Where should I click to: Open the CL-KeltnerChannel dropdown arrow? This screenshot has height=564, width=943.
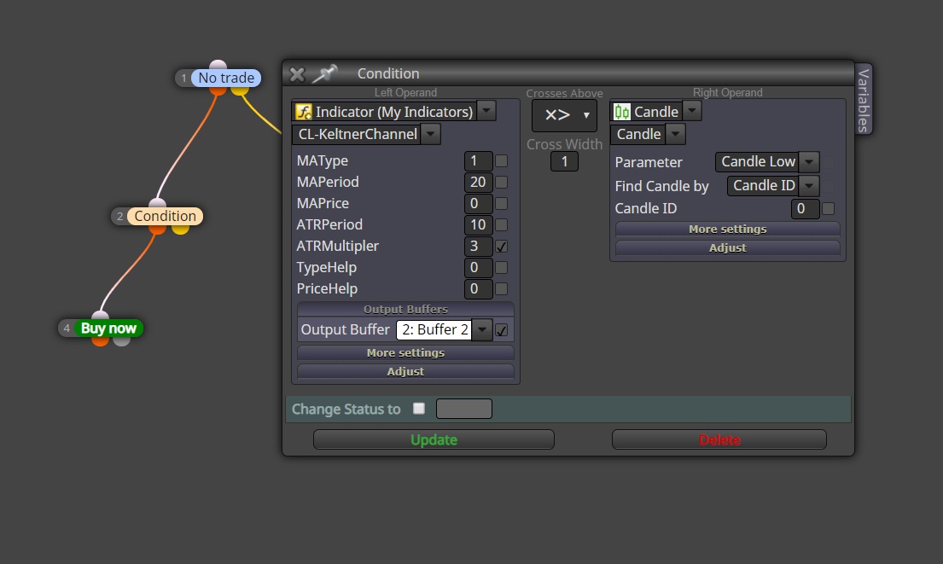pyautogui.click(x=431, y=134)
